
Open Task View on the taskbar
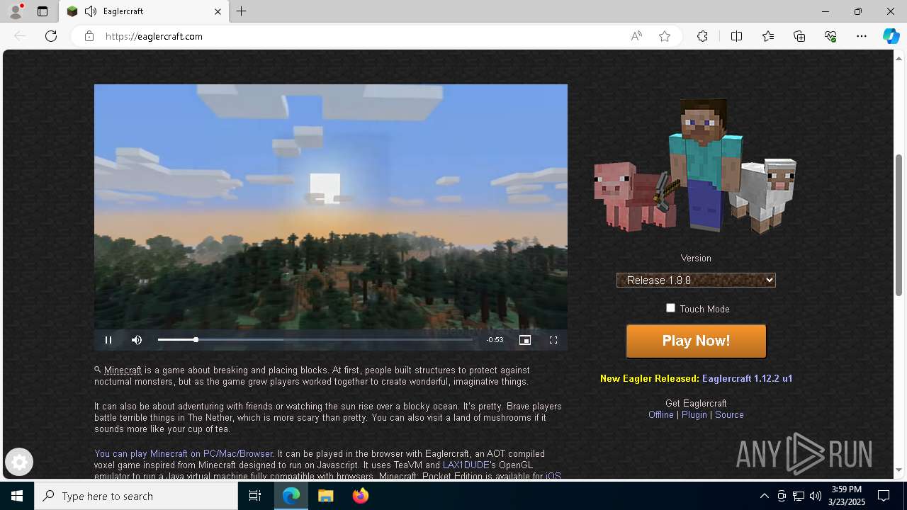pos(255,496)
